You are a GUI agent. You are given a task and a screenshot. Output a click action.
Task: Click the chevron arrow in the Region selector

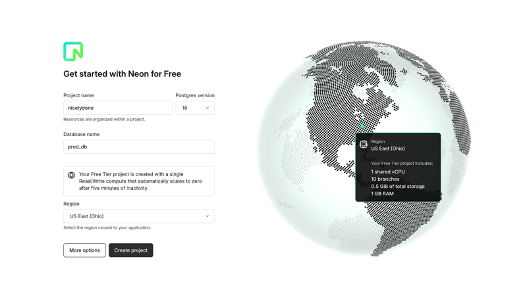(x=207, y=216)
